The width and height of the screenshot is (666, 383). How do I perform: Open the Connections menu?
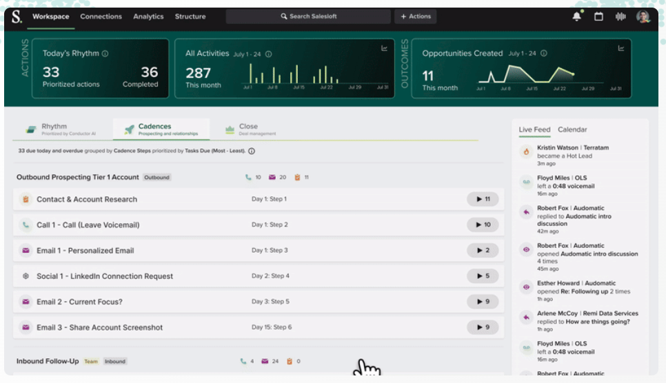(101, 17)
